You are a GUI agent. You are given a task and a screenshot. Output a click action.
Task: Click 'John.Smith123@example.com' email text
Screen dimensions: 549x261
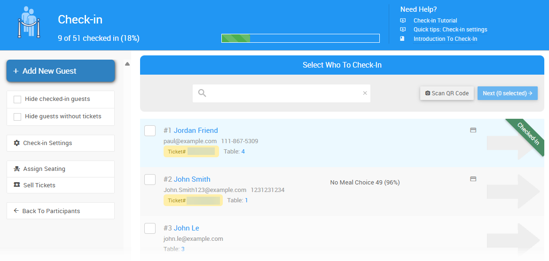pos(205,190)
